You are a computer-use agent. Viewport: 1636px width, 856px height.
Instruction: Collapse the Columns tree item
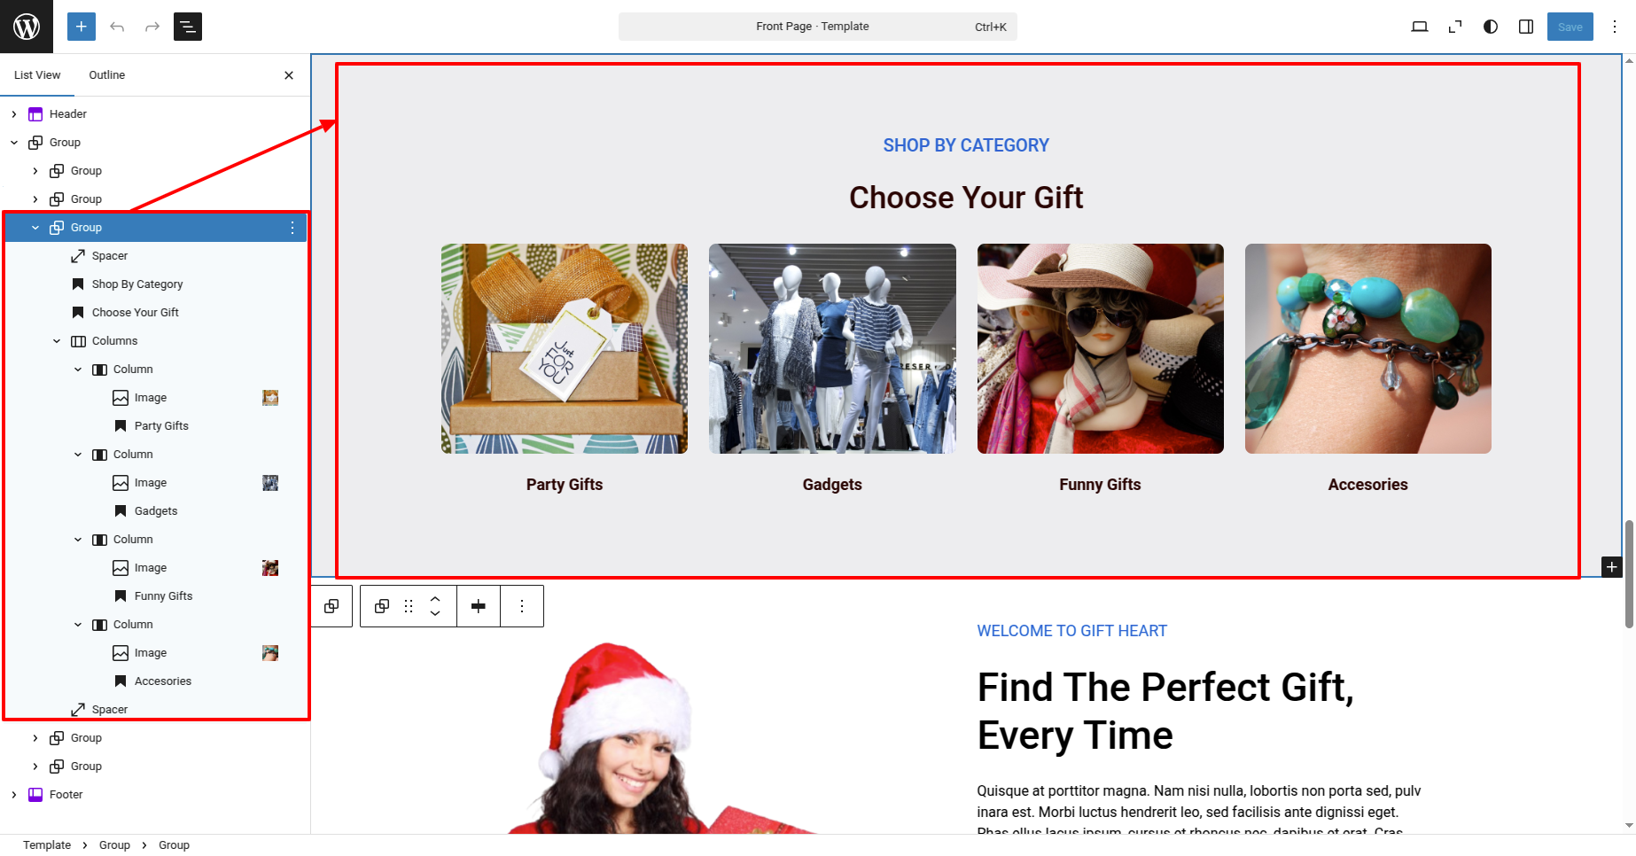57,341
